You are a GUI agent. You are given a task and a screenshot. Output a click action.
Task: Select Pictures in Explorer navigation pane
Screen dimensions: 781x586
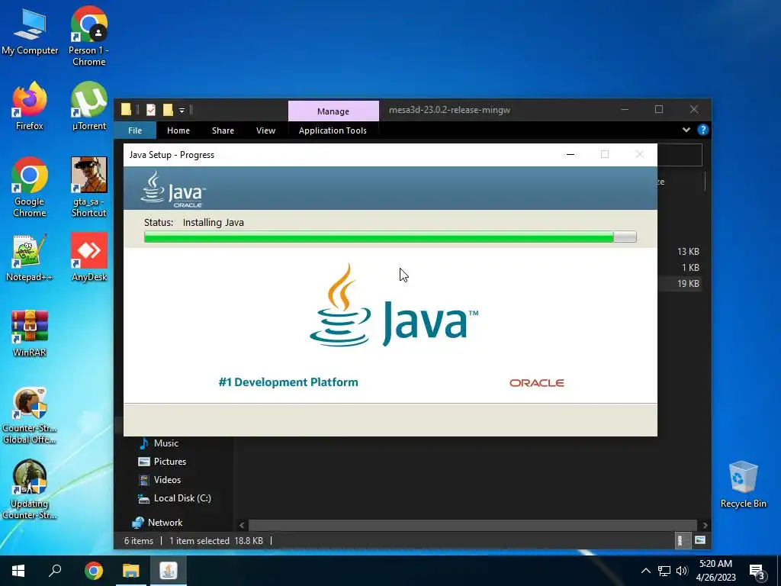162,462
